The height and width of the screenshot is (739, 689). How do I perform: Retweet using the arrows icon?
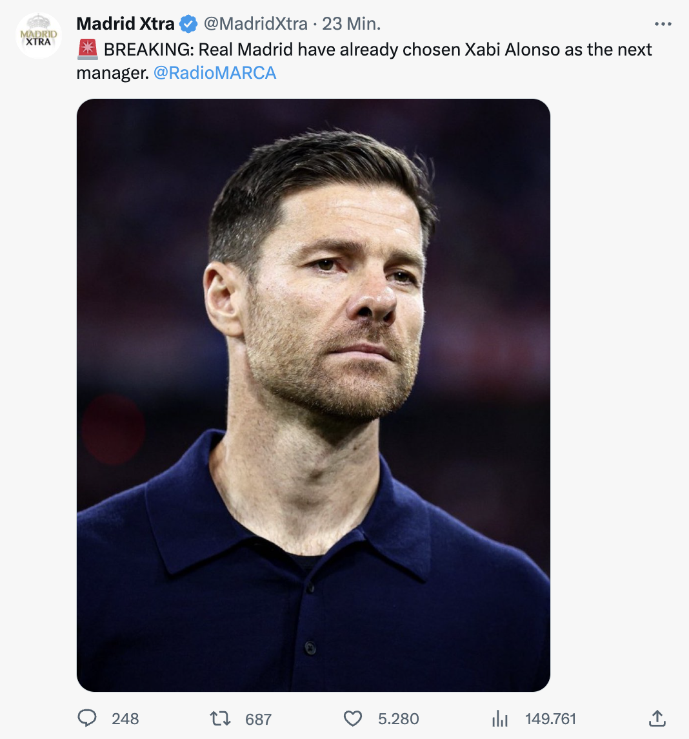(221, 718)
